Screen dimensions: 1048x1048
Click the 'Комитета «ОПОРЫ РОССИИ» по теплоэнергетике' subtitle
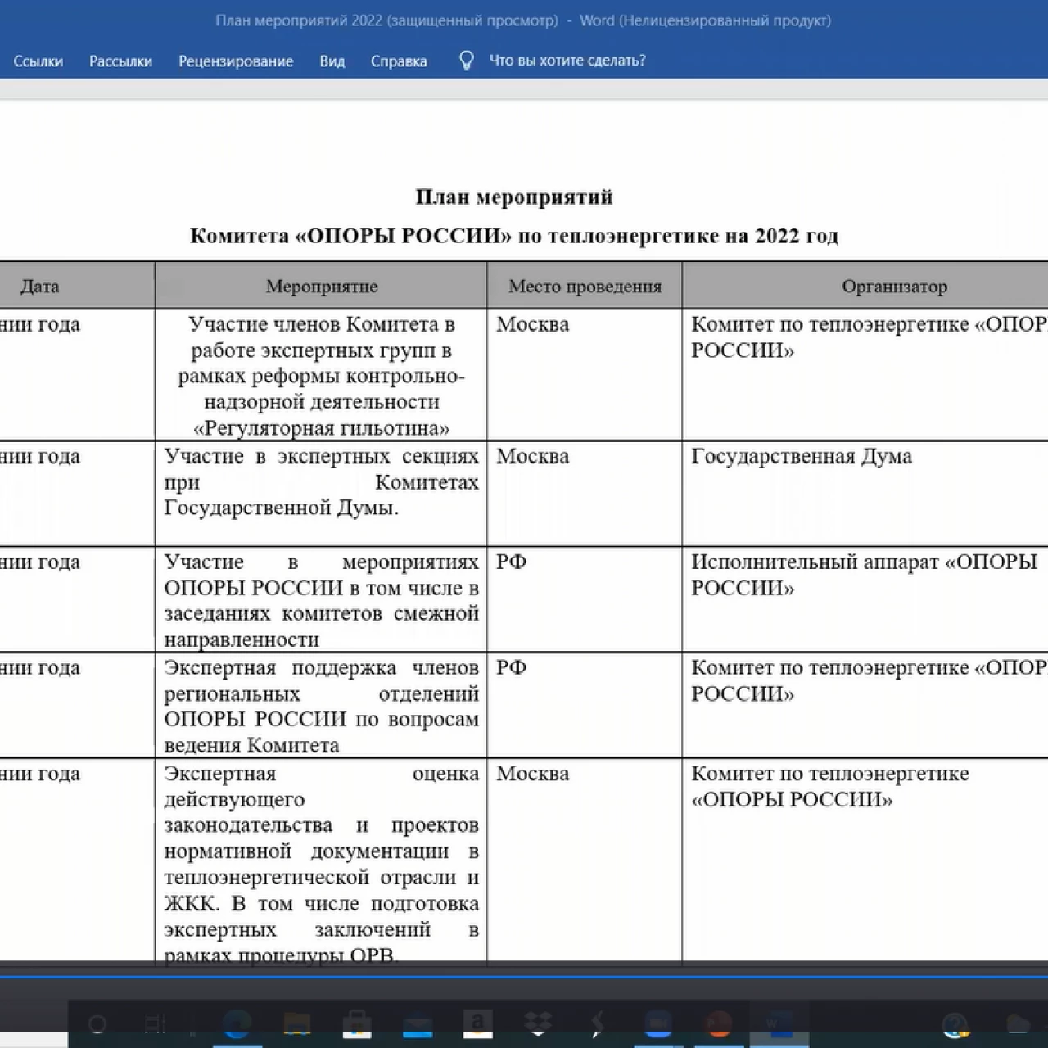(514, 236)
